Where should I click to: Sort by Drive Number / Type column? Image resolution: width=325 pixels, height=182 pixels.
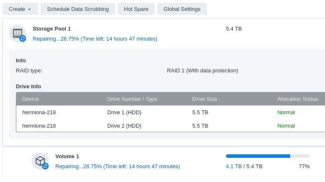(x=132, y=99)
